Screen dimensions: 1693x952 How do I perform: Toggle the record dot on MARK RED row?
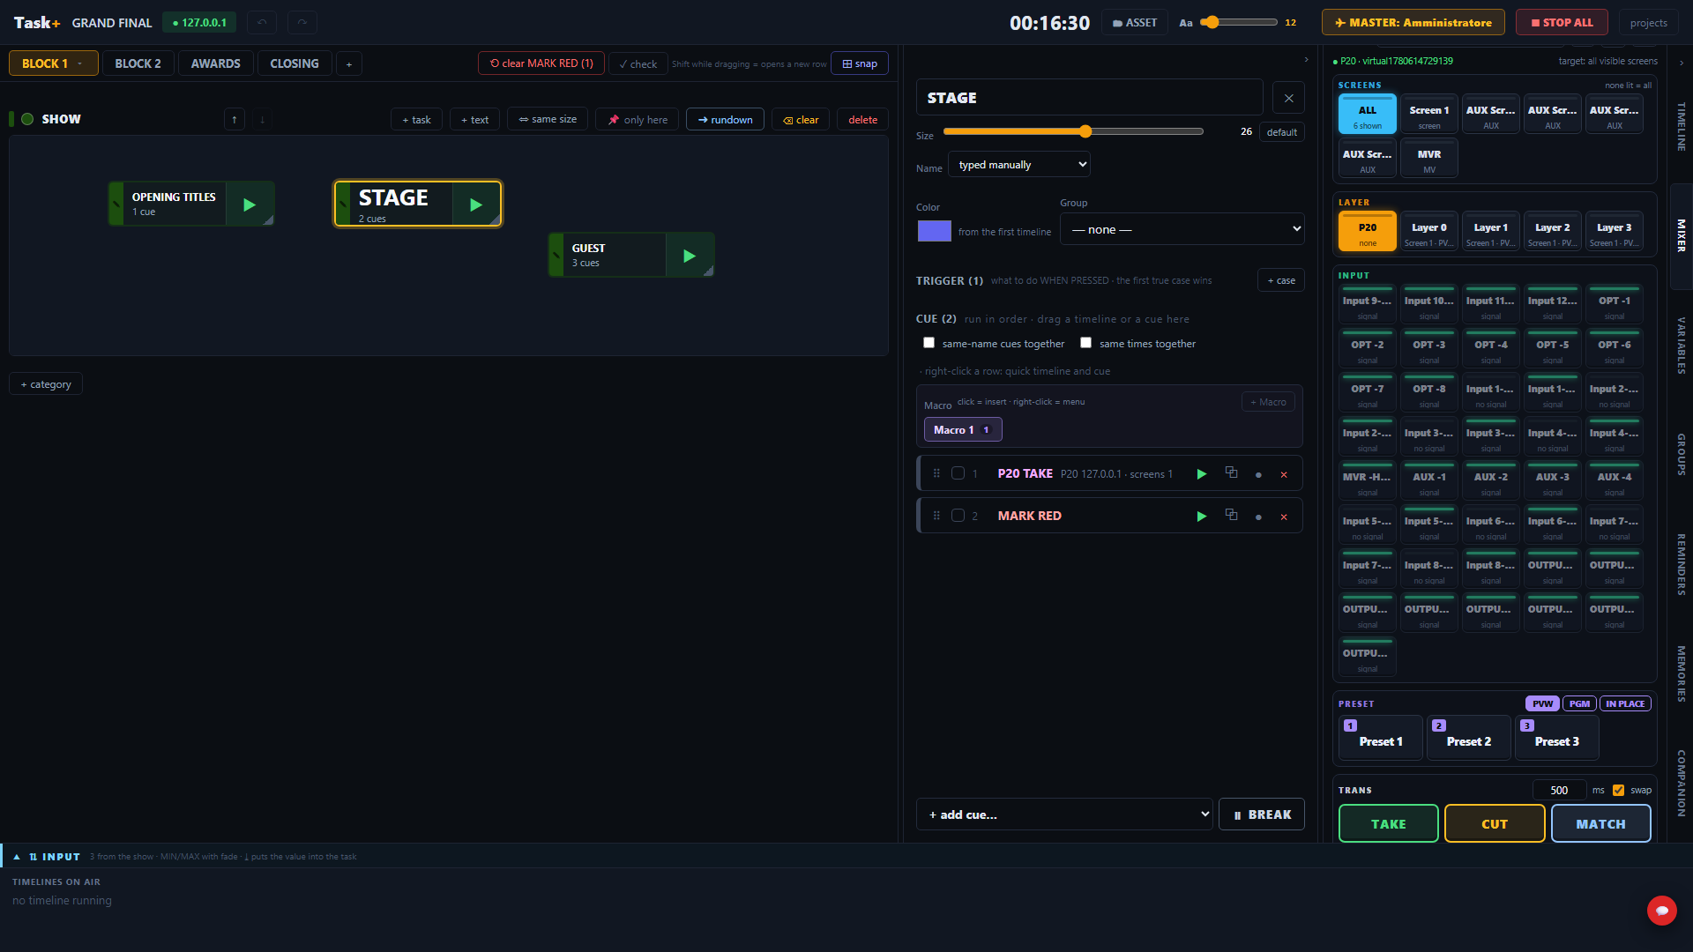[1258, 517]
